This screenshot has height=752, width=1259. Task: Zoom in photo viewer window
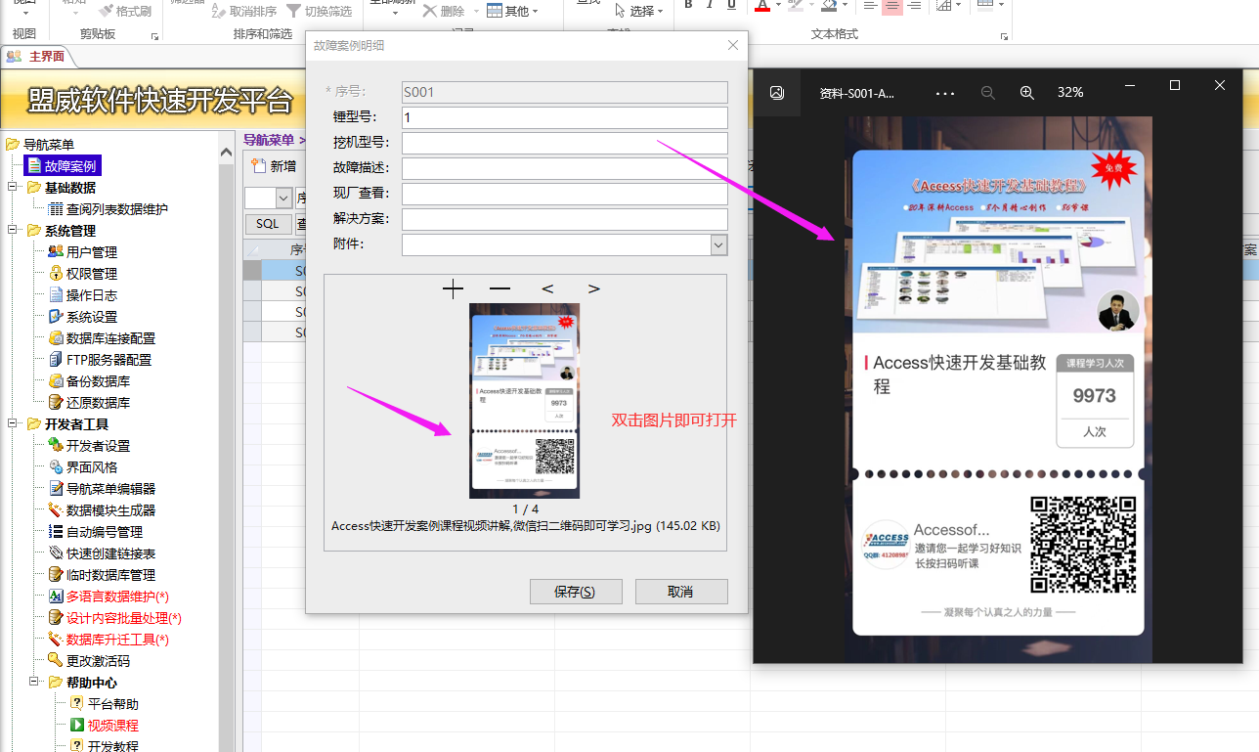[x=1026, y=92]
